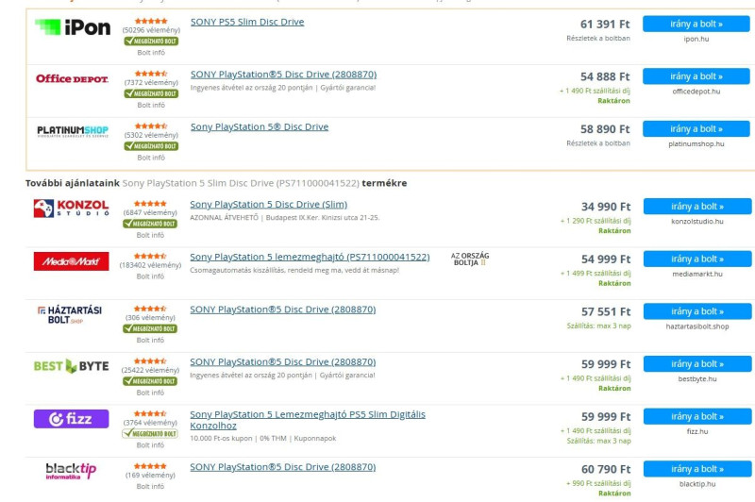Click the fizz shop logo

point(72,419)
